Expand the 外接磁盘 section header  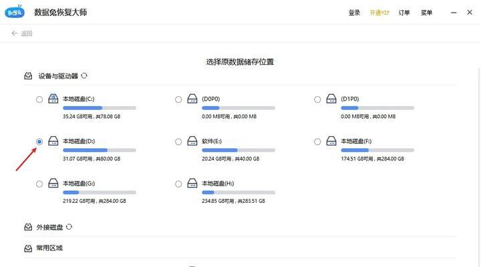point(49,227)
